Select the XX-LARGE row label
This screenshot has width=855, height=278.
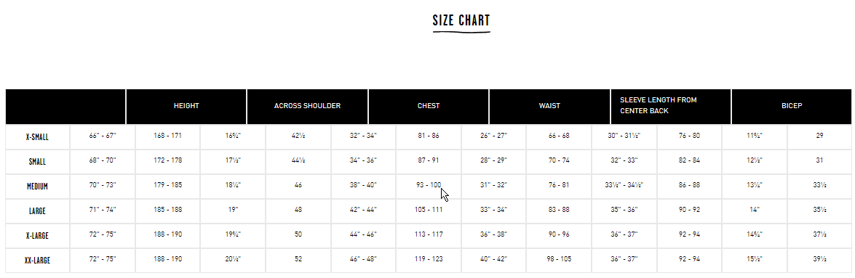pos(38,261)
